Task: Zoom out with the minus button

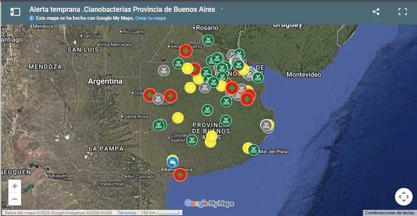Action: pyautogui.click(x=15, y=199)
